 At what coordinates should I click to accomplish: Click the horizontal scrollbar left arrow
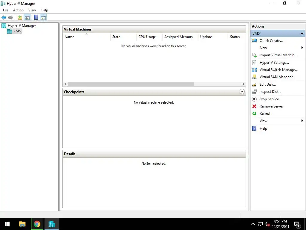click(65, 84)
